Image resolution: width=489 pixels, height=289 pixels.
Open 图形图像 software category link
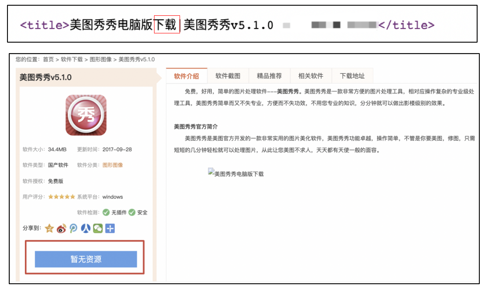[x=113, y=165]
